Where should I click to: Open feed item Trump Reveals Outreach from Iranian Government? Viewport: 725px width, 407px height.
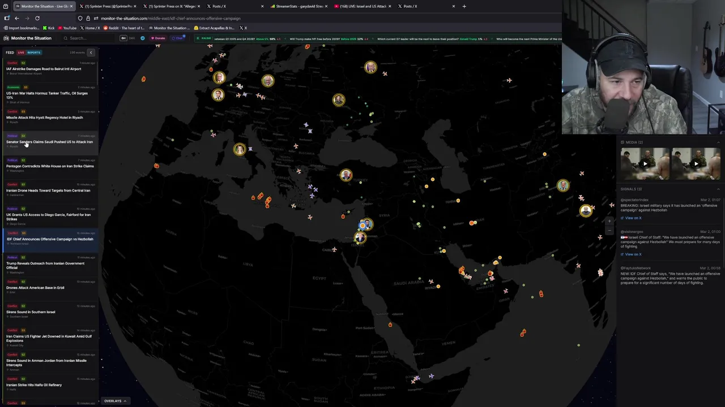[50, 265]
